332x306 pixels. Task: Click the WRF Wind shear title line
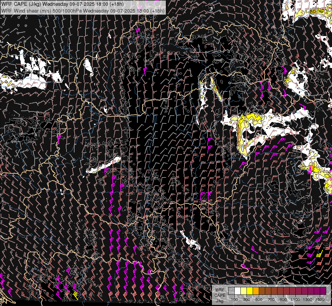point(83,11)
